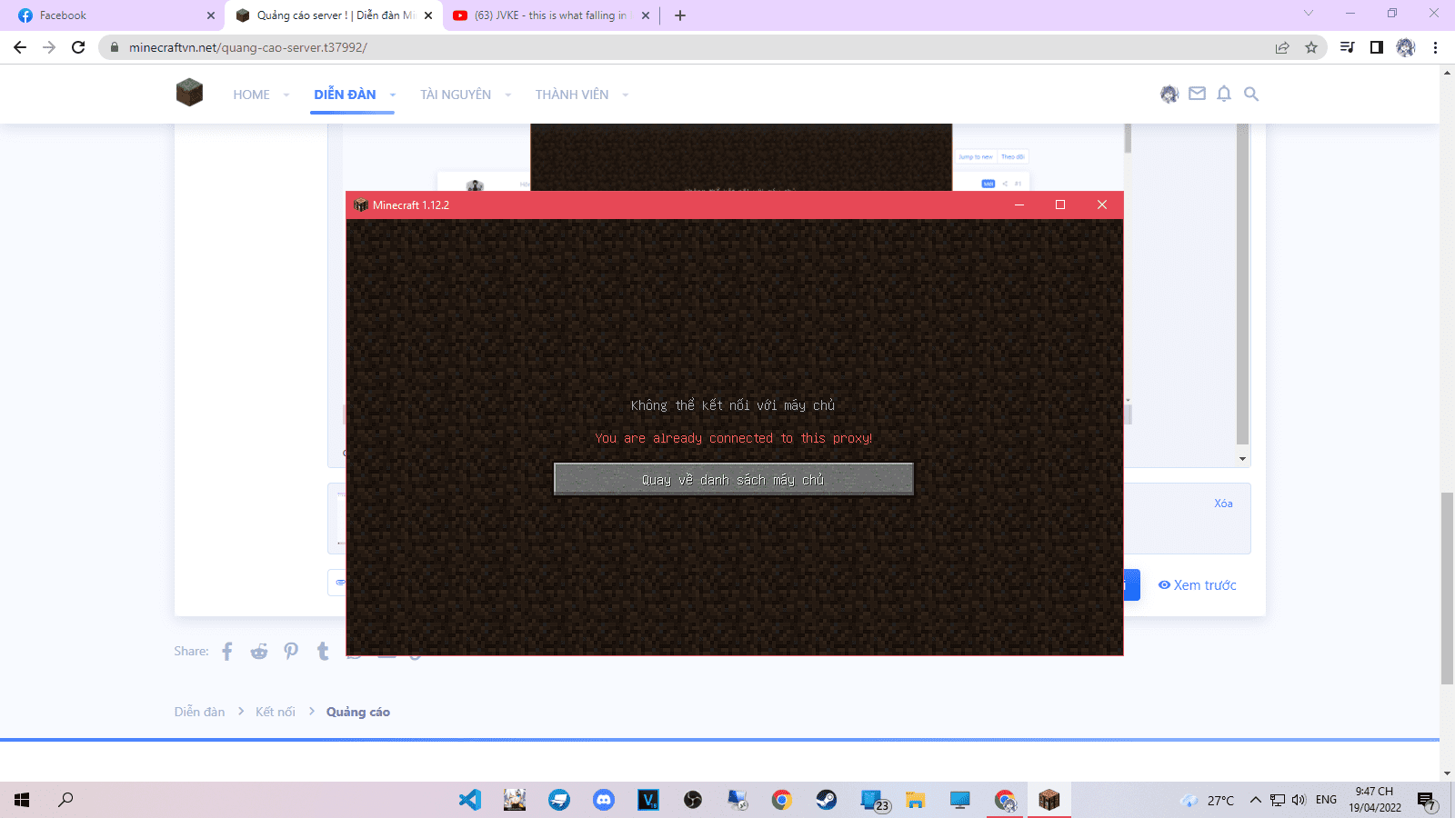This screenshot has height=818, width=1455.
Task: Open notifications bell icon in site header
Action: pos(1224,94)
